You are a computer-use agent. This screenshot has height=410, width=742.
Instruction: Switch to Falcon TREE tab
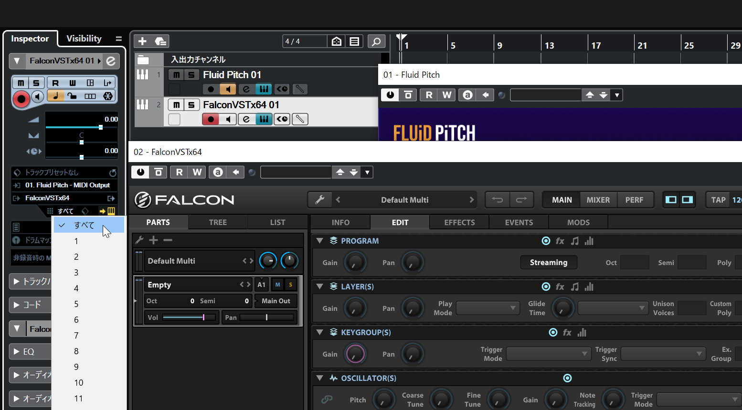tap(218, 222)
